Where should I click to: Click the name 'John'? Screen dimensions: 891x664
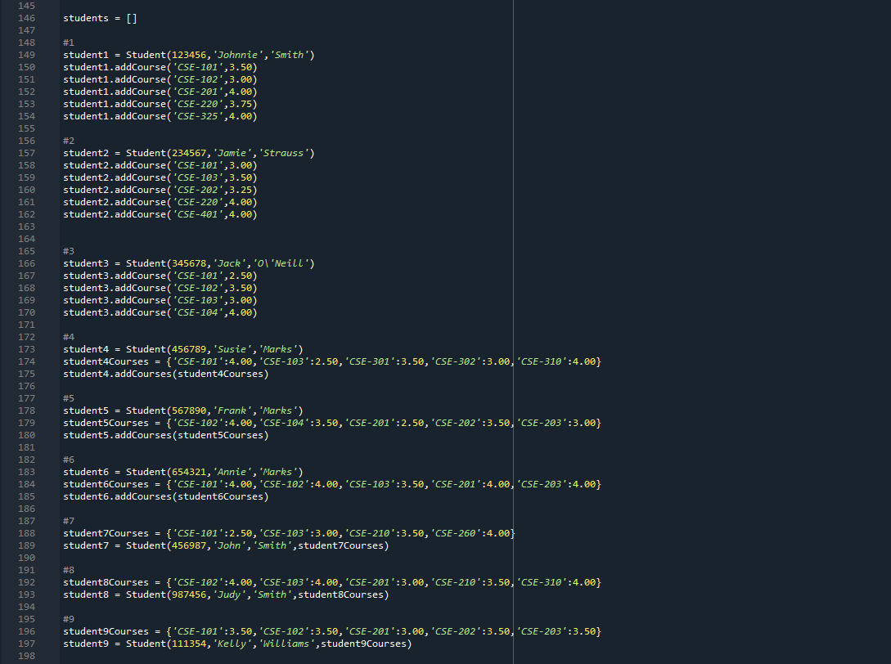(229, 546)
